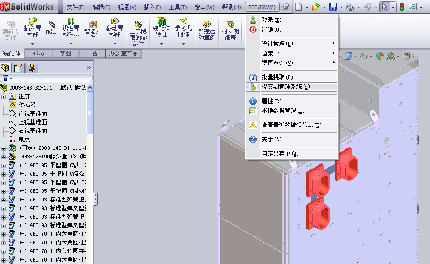Switch to the 草图 tab
The width and height of the screenshot is (430, 264).
coord(65,53)
